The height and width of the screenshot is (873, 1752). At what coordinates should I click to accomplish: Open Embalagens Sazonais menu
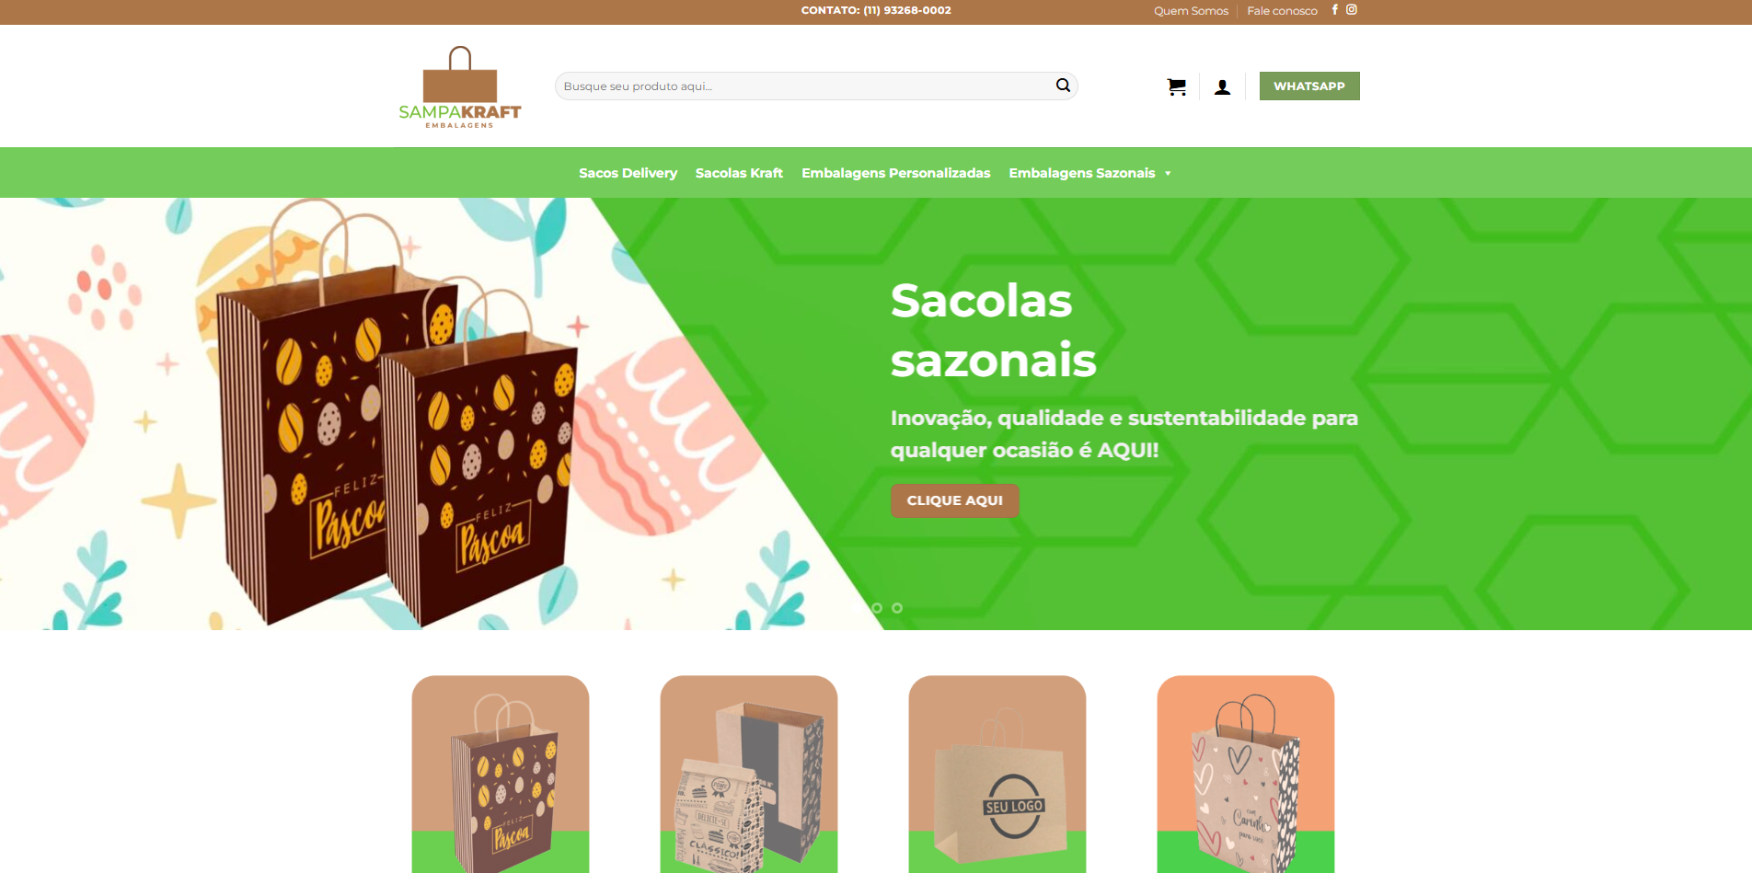(x=1082, y=173)
